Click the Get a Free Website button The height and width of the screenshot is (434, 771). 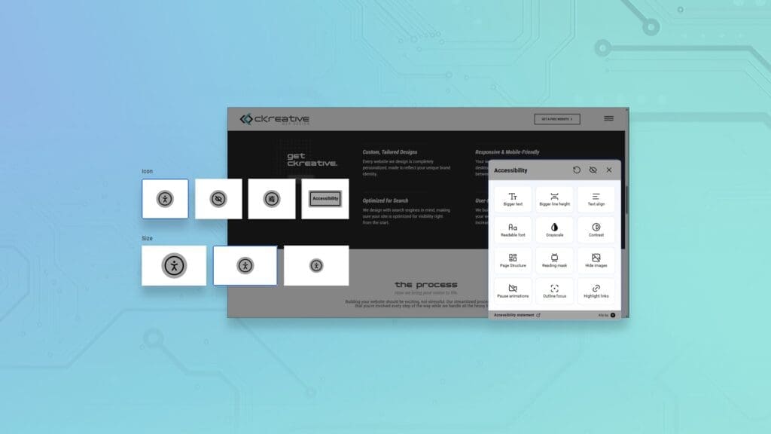(x=557, y=119)
